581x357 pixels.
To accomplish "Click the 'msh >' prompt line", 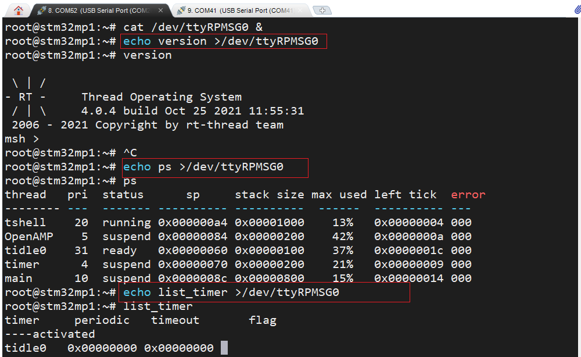I will click(x=22, y=138).
